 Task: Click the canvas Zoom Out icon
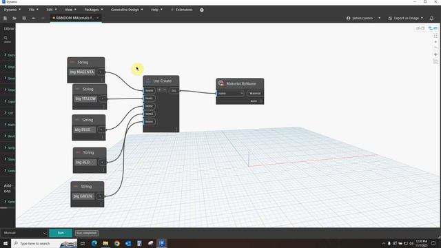[x=435, y=48]
